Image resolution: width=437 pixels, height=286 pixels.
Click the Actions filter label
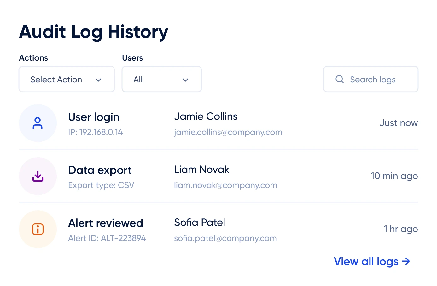[33, 58]
